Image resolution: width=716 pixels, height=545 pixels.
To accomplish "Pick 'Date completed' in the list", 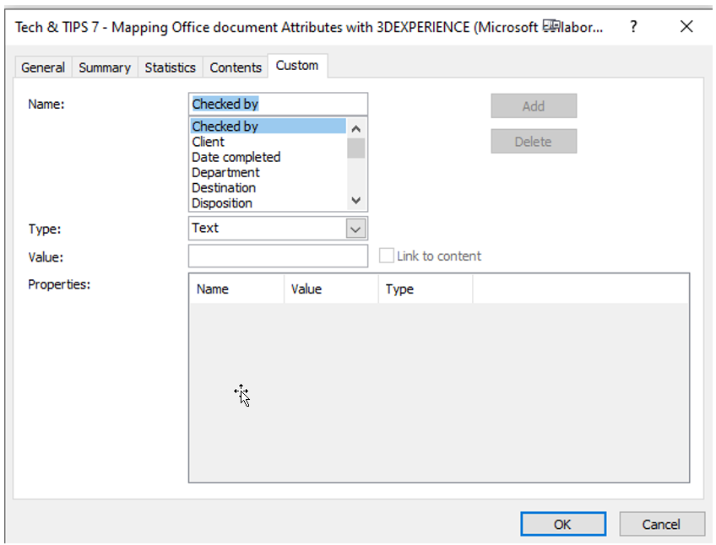I will coord(268,157).
